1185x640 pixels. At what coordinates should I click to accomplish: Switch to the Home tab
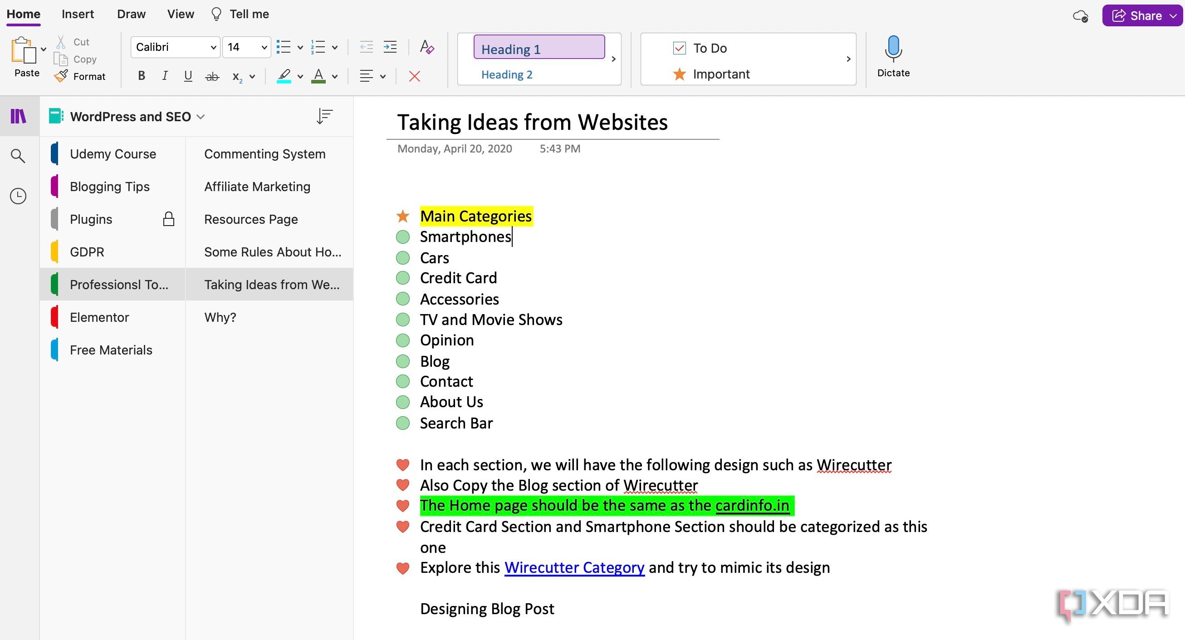click(x=24, y=14)
